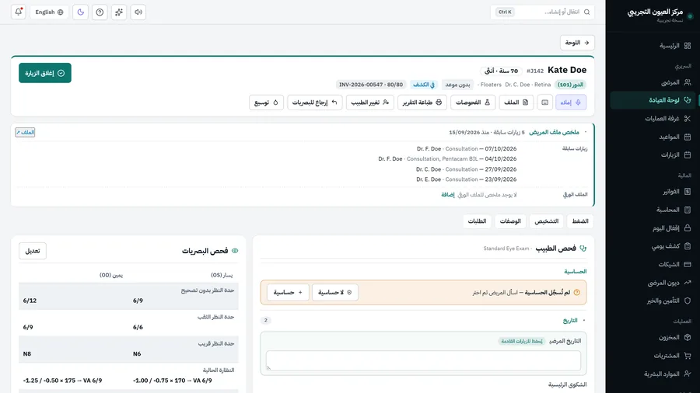Click the sound speaker icon
This screenshot has width=700, height=393.
tap(138, 12)
